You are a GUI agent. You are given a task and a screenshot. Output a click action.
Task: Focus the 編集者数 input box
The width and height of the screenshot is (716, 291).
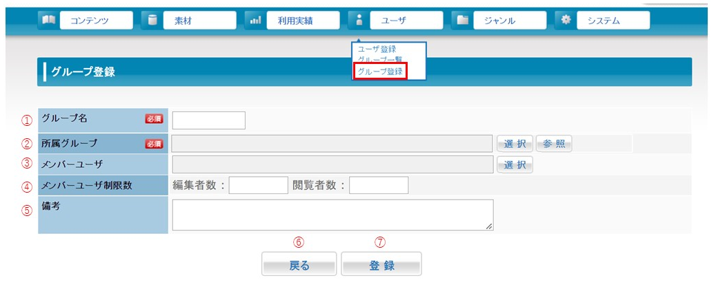click(258, 185)
